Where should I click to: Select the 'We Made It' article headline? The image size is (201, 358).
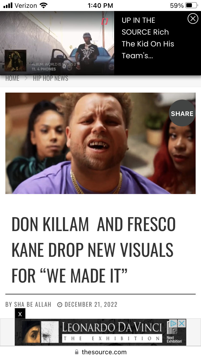tap(94, 250)
